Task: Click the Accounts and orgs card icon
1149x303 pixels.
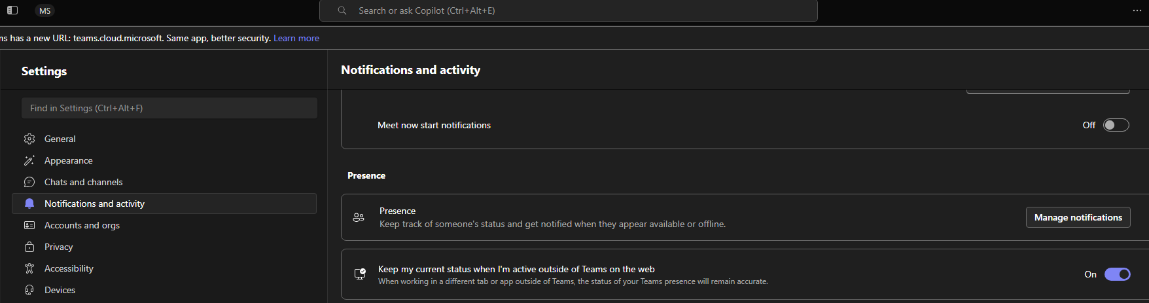Action: tap(29, 225)
